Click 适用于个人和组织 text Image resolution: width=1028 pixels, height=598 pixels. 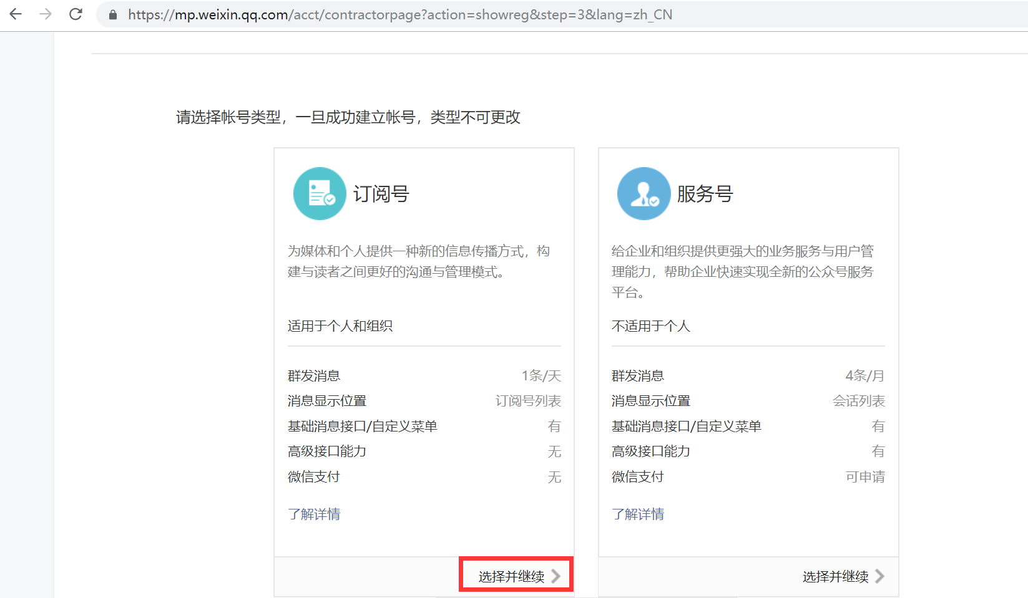click(x=340, y=326)
